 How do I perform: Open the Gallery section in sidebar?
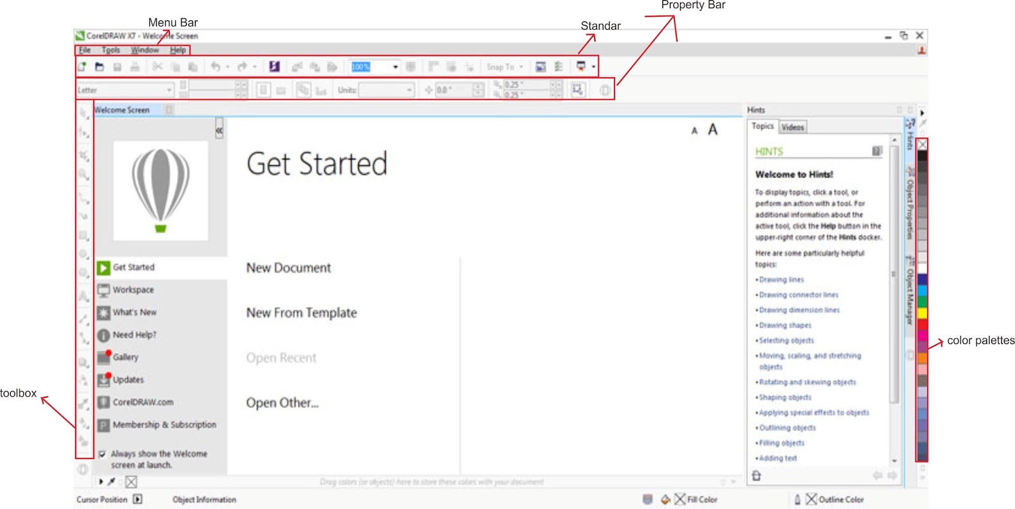point(162,358)
